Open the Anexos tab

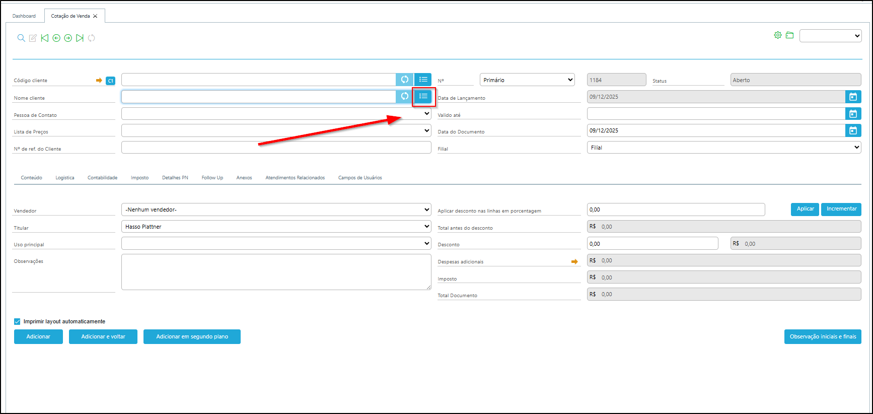click(x=244, y=178)
